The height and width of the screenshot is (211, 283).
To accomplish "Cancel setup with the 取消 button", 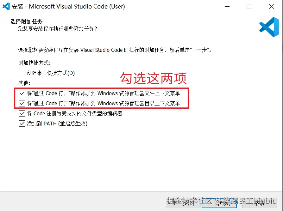I will pyautogui.click(x=259, y=203).
